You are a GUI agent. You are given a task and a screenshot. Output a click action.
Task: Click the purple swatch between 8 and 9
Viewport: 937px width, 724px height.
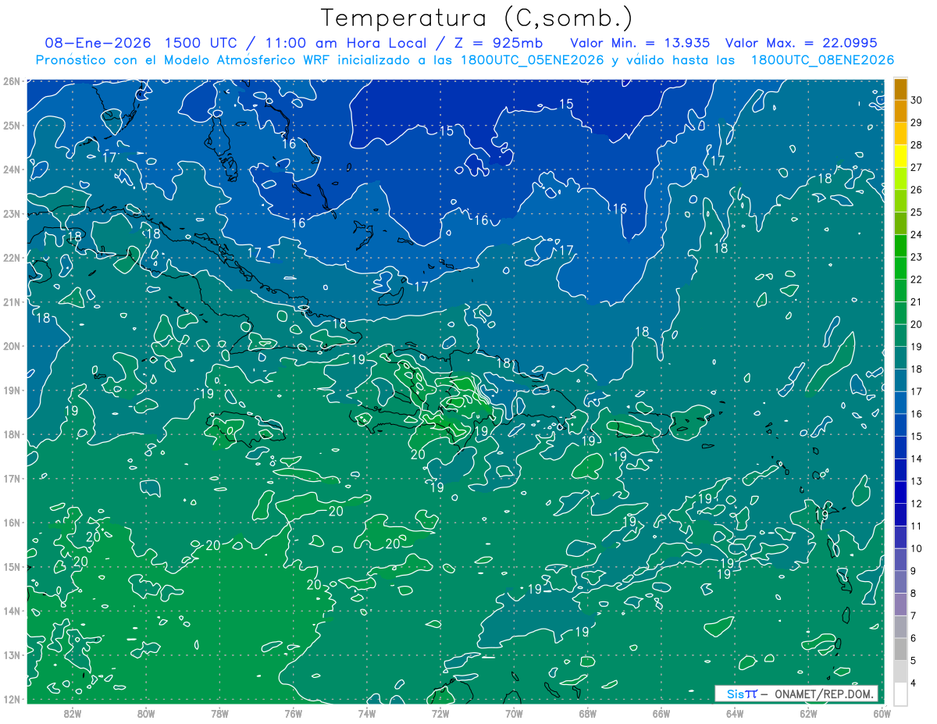pos(900,583)
